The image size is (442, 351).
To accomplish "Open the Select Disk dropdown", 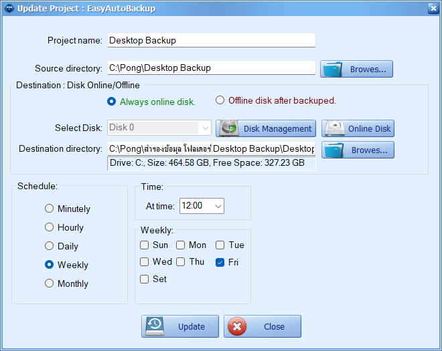I will point(159,128).
